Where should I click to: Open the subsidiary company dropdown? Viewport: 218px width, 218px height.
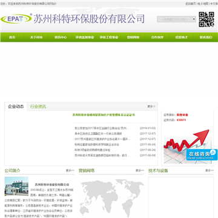click(x=176, y=19)
